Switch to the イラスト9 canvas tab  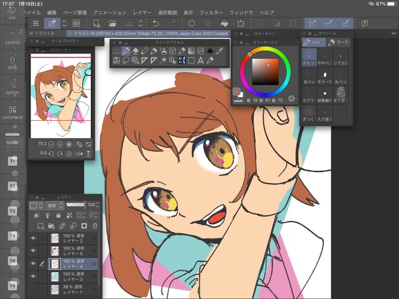[x=43, y=33]
